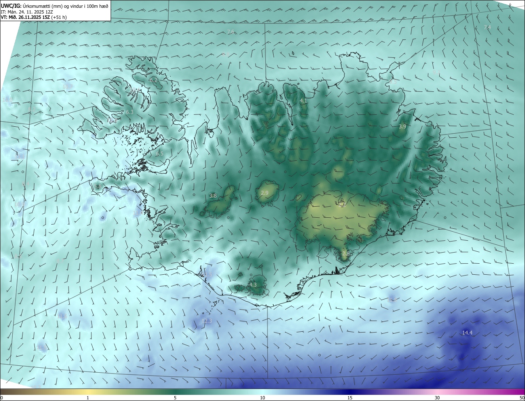The image size is (525, 401).
Task: Click the 'VT: Mið. 26.11.2025 15Z (+51 h)' line
Action: (34, 17)
